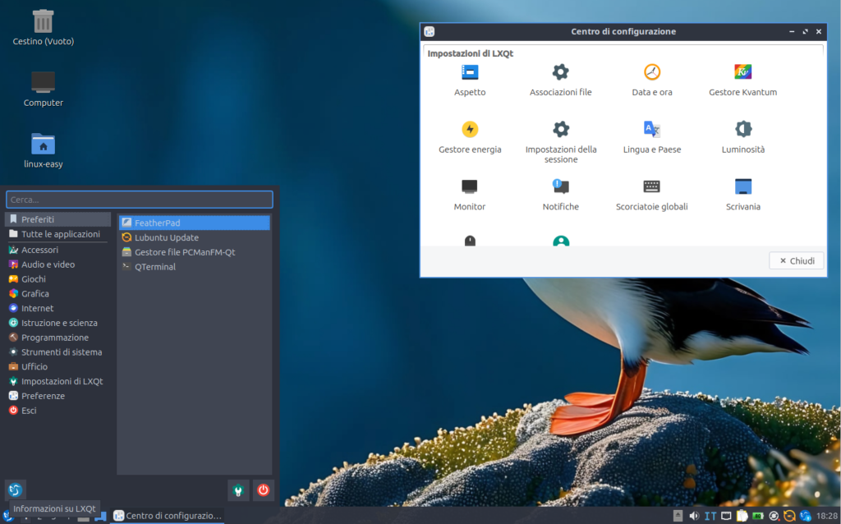Open the Data e ora clock icon
The image size is (841, 524).
click(x=651, y=72)
